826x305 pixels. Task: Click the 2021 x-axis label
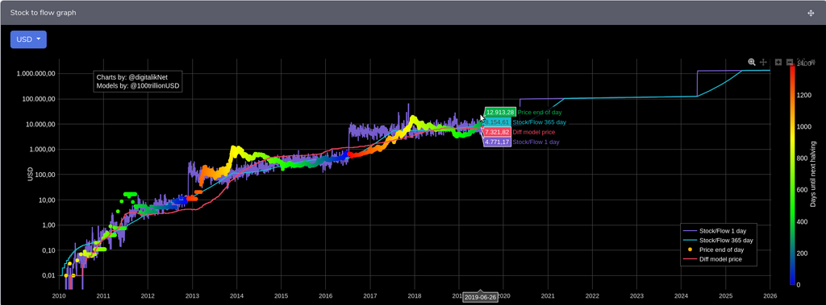pos(548,297)
